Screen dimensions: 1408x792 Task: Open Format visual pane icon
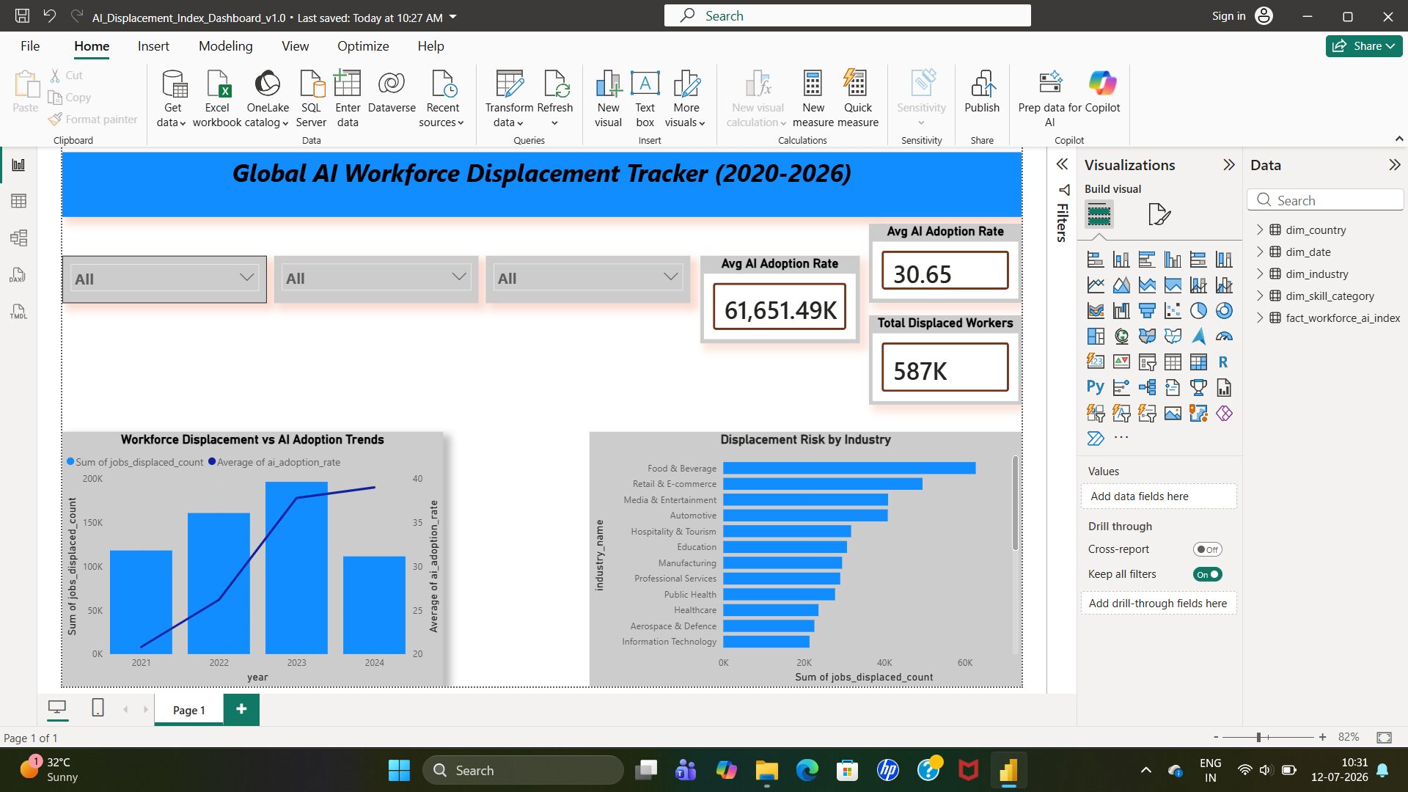1159,215
